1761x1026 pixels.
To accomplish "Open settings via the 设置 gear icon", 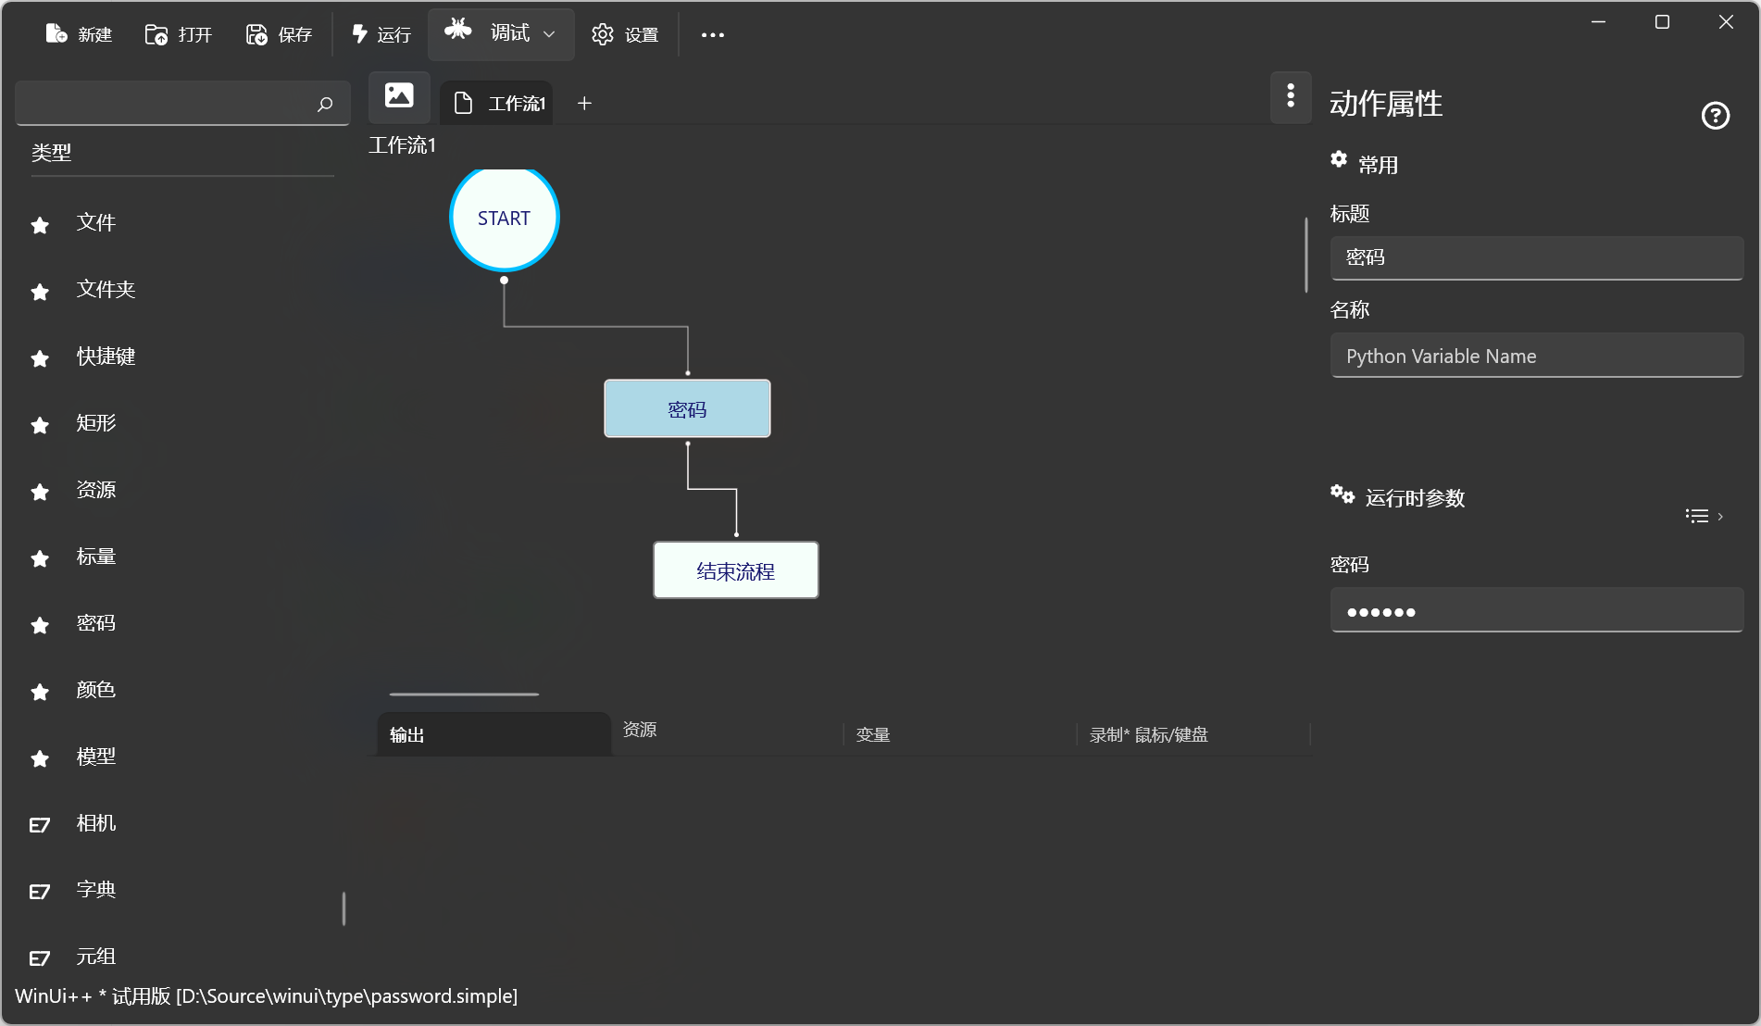I will pyautogui.click(x=603, y=34).
